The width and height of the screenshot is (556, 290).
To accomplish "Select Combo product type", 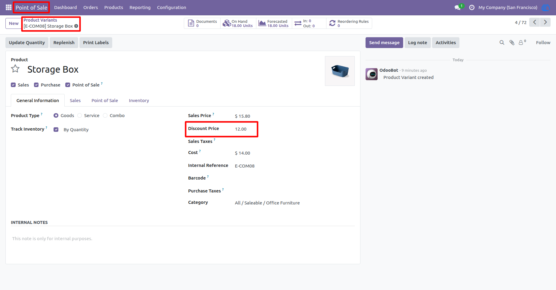I will [x=105, y=116].
